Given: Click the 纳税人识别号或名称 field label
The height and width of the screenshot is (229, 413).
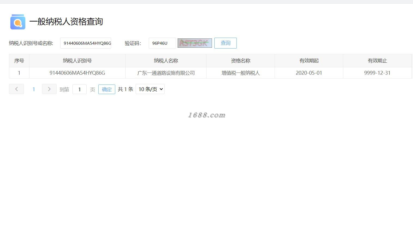Looking at the screenshot, I should point(31,43).
